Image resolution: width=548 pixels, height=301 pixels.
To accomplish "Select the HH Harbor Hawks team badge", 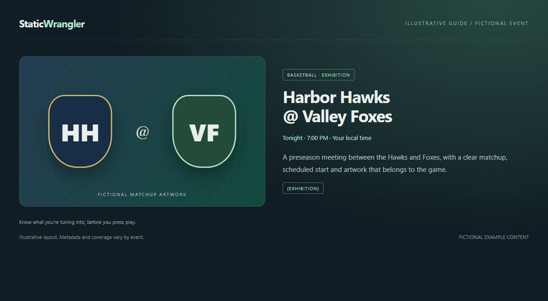I will point(80,131).
